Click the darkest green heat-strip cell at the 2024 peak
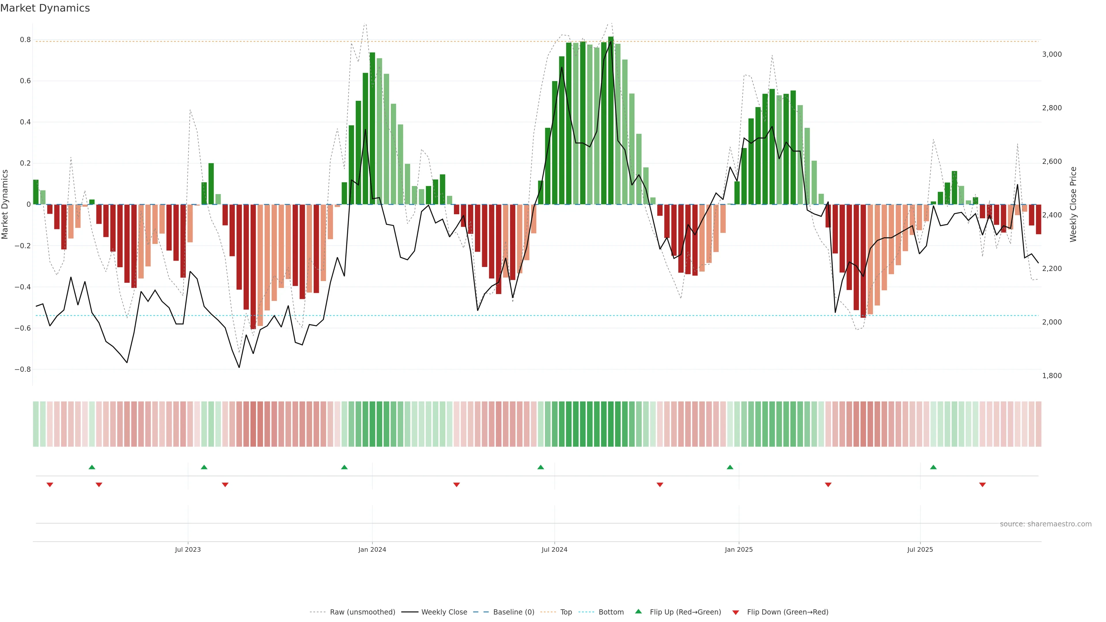This screenshot has width=1106, height=622. tap(611, 424)
